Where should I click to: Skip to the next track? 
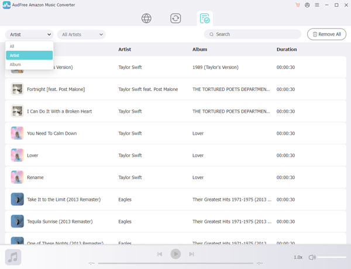click(x=191, y=254)
